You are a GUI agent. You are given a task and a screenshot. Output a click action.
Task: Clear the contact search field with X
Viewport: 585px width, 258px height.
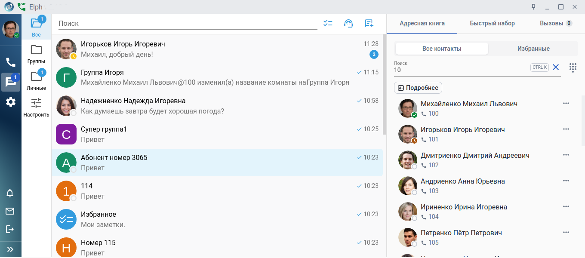tap(556, 67)
